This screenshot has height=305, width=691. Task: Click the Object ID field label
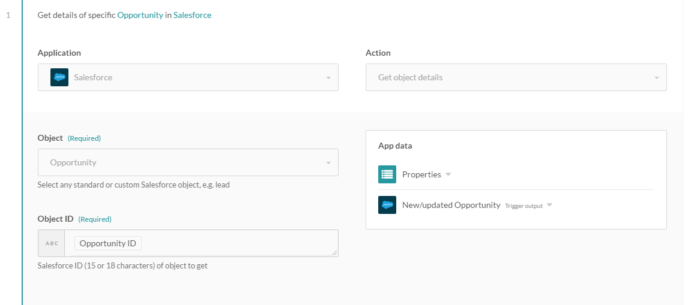click(55, 219)
